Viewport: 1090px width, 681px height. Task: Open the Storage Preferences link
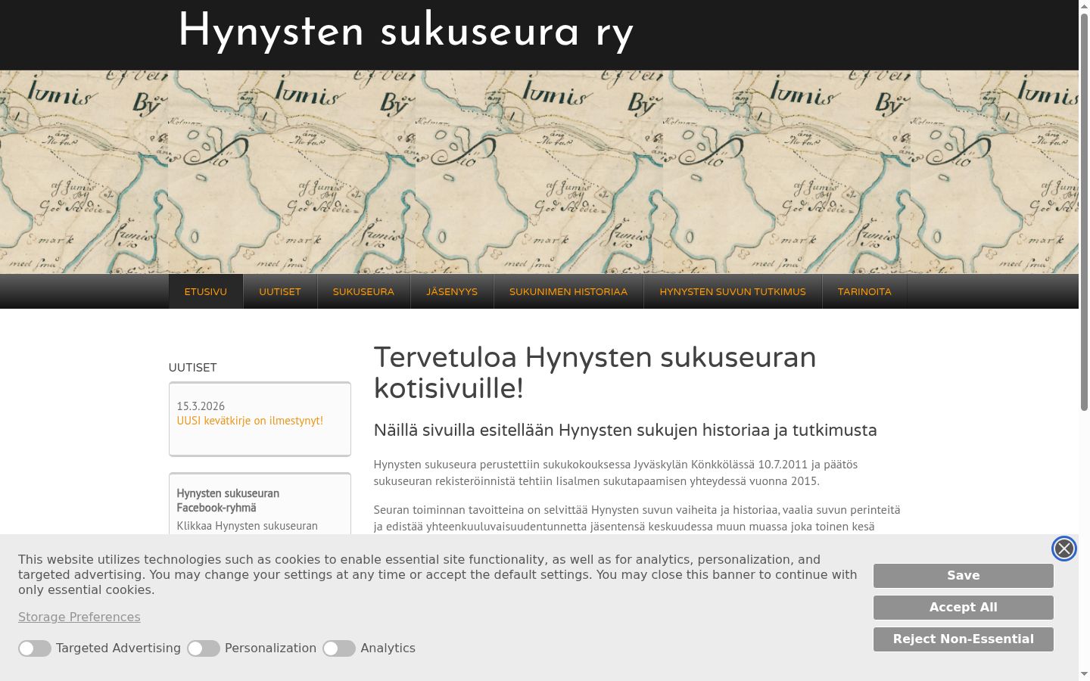coord(79,617)
